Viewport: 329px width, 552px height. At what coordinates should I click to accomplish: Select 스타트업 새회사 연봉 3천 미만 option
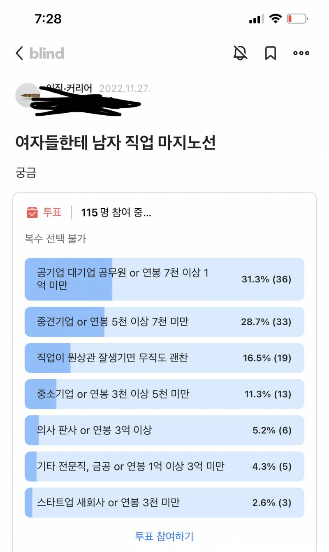[x=164, y=503]
